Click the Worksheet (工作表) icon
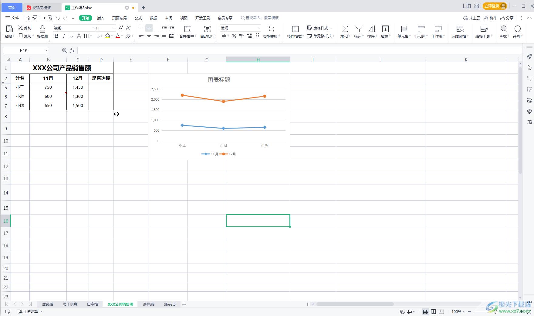This screenshot has height=316, width=534. click(438, 29)
